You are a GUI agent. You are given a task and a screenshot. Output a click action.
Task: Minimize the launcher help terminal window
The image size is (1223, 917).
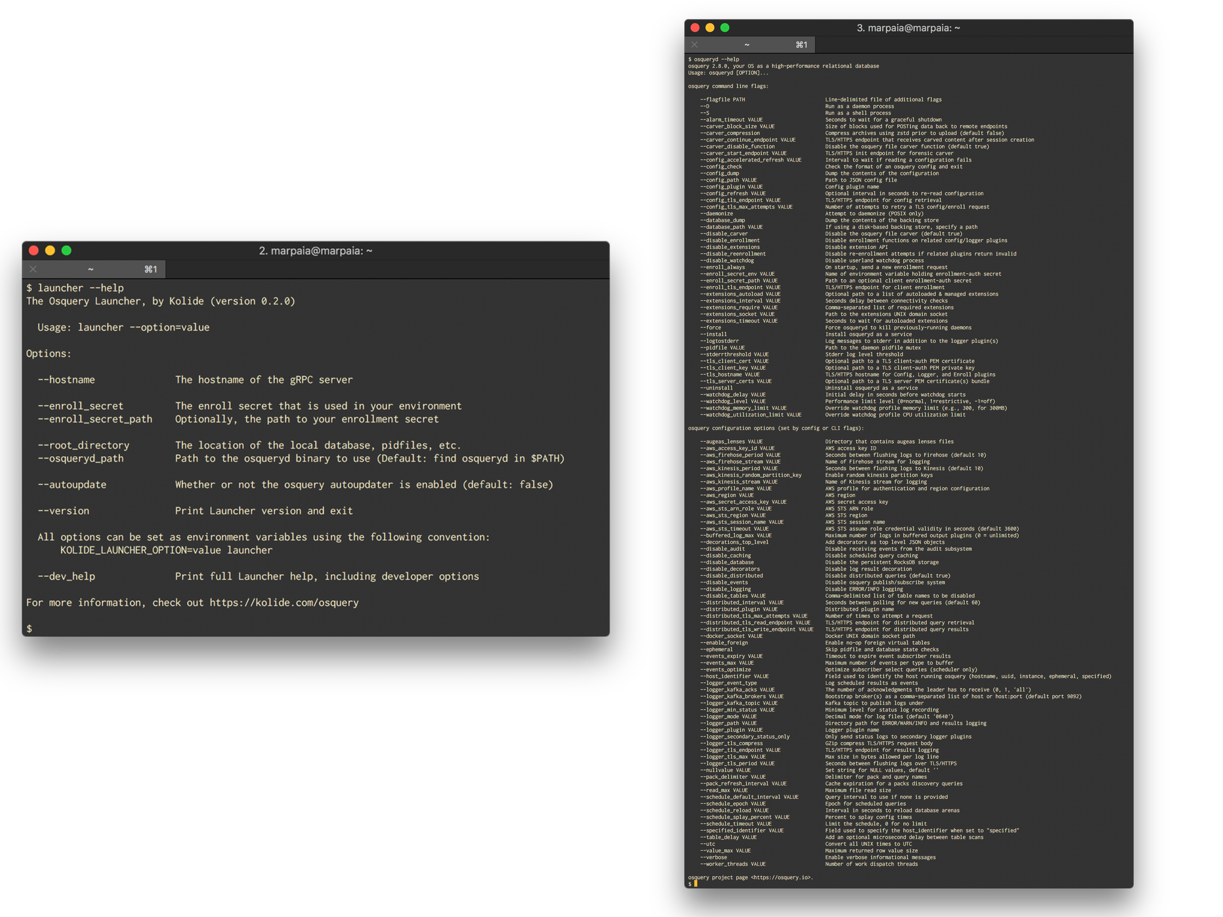(50, 251)
